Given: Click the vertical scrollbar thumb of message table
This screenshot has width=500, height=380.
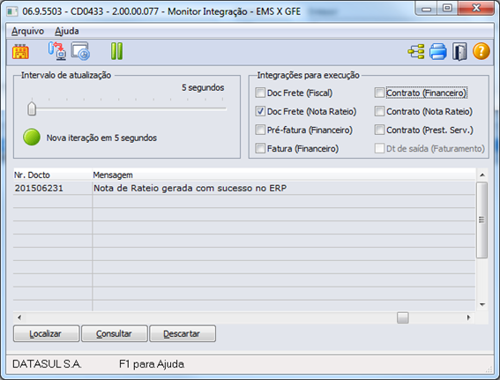Looking at the screenshot, I should [x=481, y=220].
